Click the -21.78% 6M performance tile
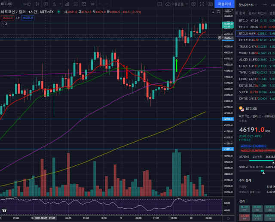The image size is (275, 222). 244,217
